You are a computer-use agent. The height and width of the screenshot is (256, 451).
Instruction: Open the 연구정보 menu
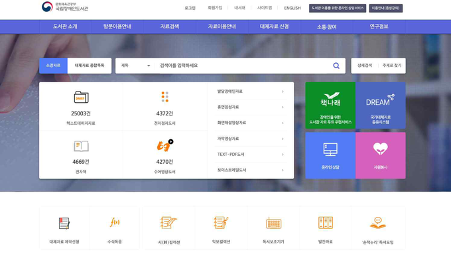(x=379, y=27)
